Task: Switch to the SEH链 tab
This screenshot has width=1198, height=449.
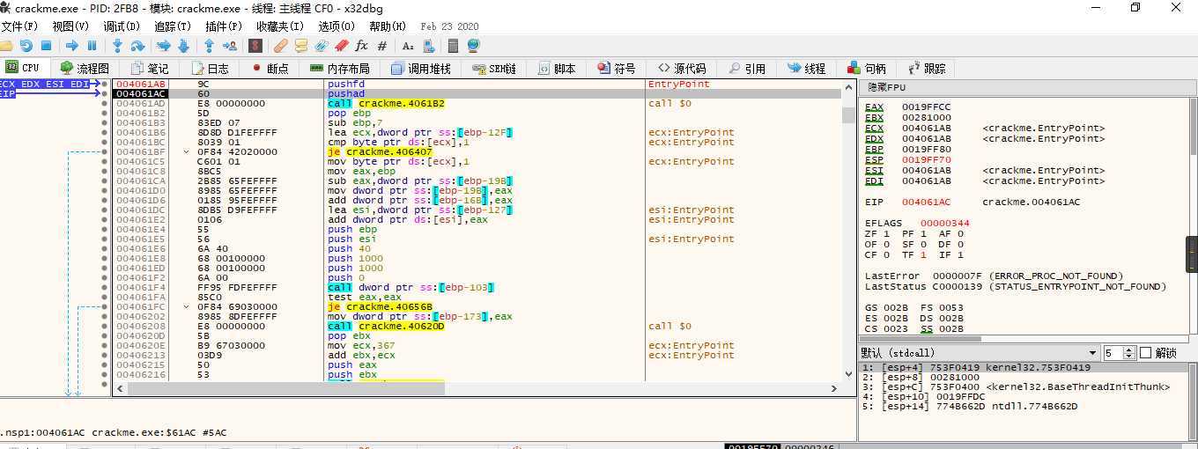Action: [x=494, y=68]
